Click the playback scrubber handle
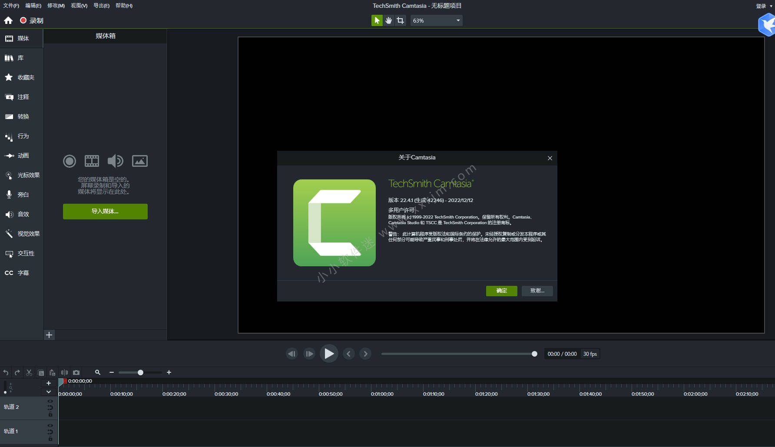This screenshot has height=447, width=775. [x=534, y=354]
